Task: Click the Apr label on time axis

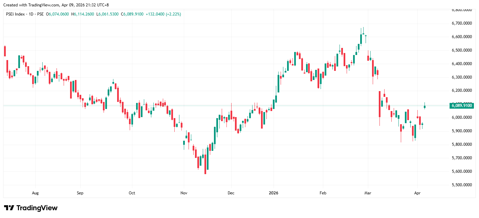Action: tap(417, 193)
